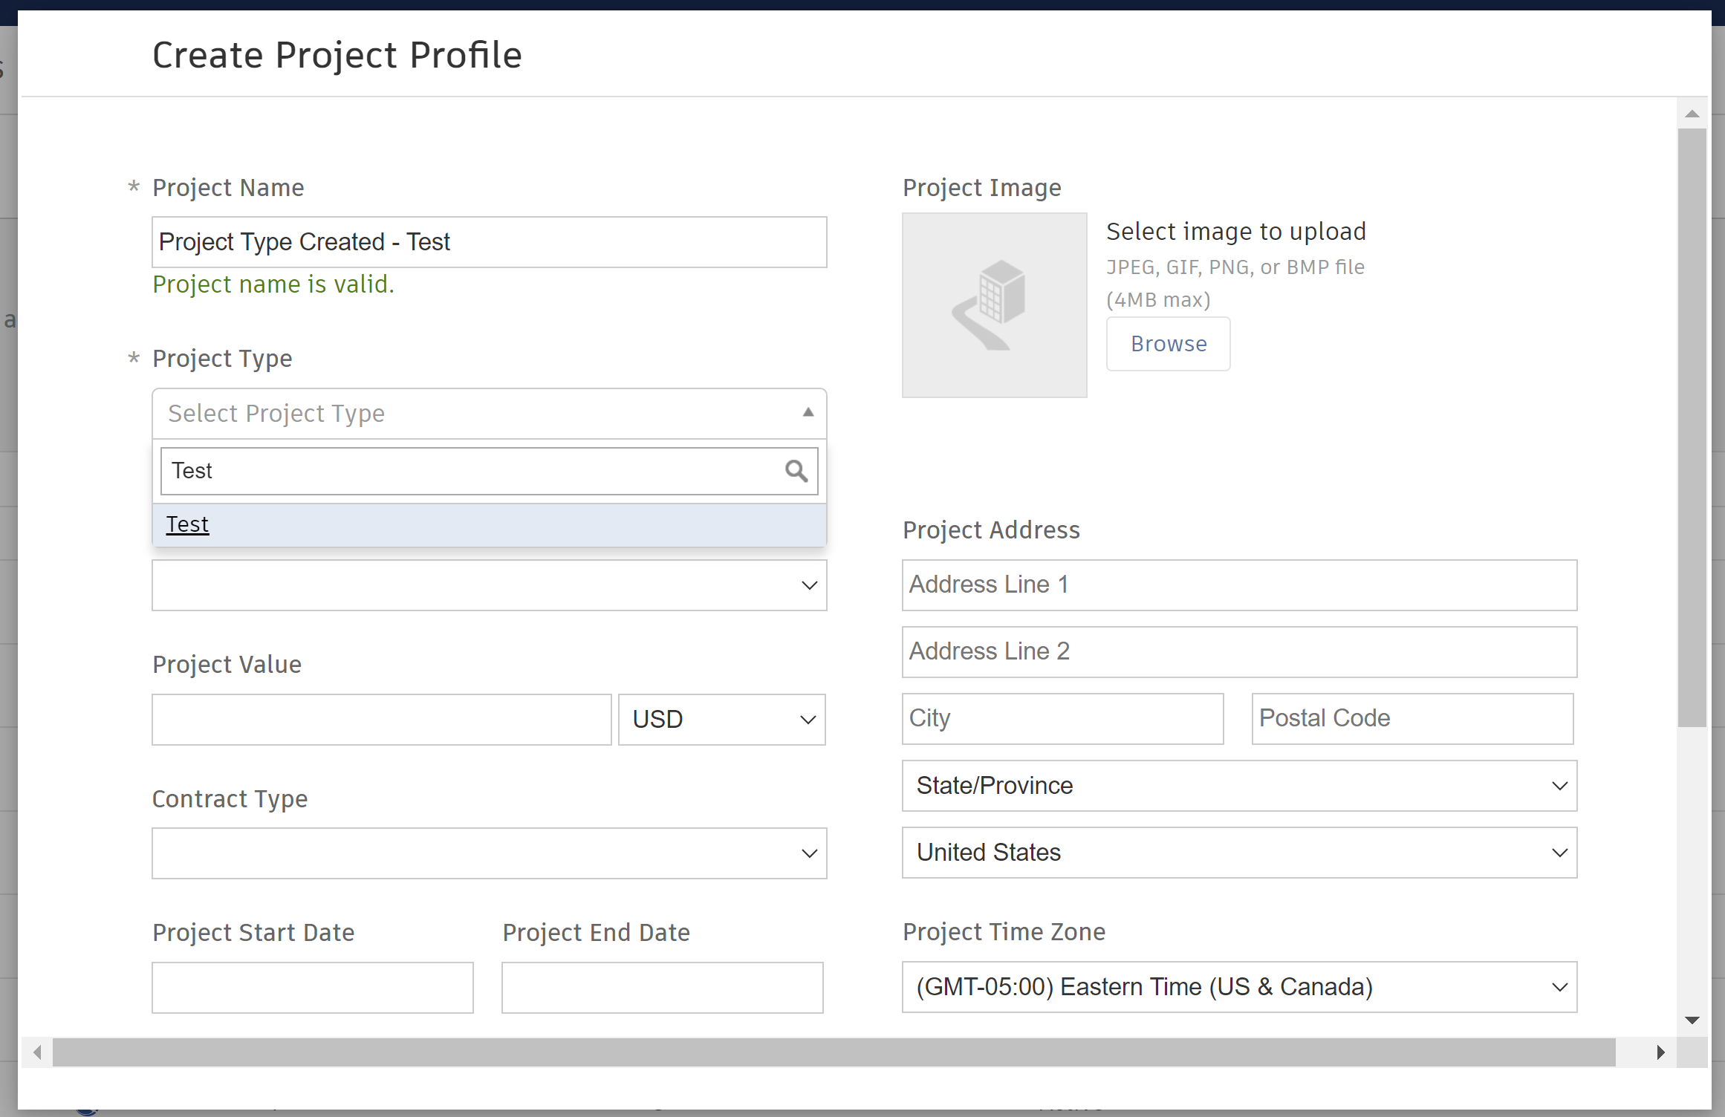Click the Address Line 1 field
The image size is (1725, 1117).
coord(1238,585)
